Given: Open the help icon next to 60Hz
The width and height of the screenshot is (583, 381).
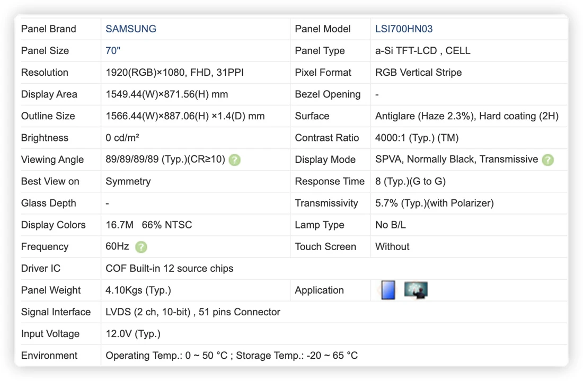Looking at the screenshot, I should coord(141,247).
